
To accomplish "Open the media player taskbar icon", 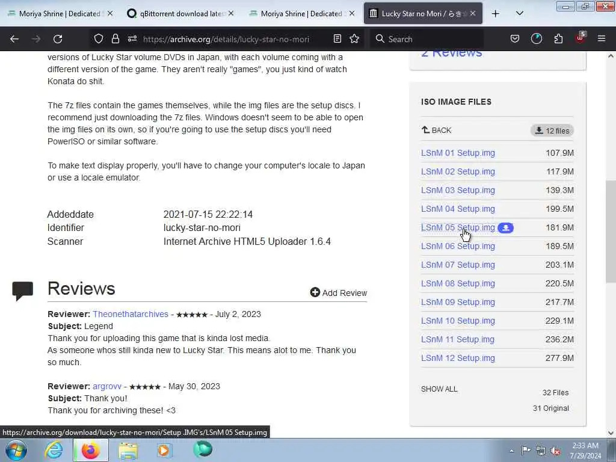I will point(164,450).
